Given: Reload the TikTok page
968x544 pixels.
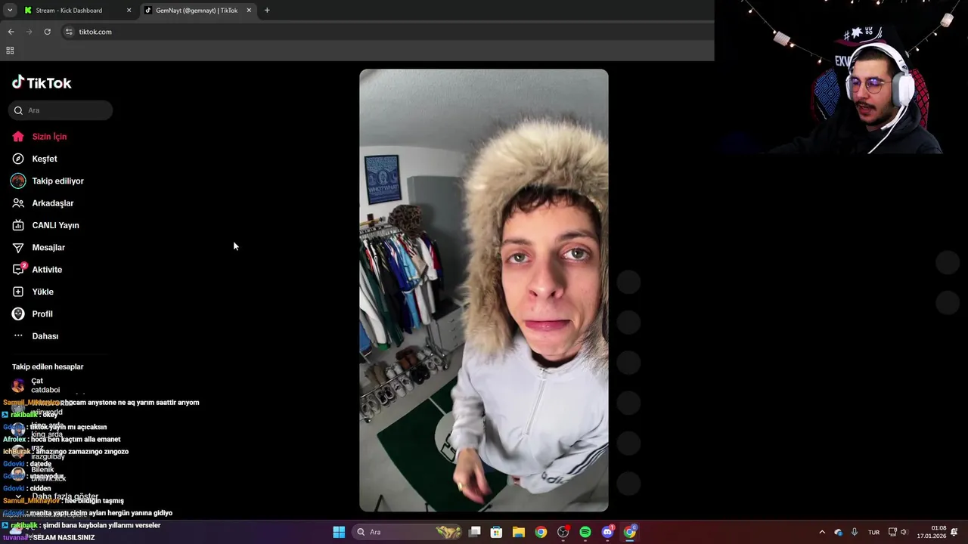Looking at the screenshot, I should [47, 32].
